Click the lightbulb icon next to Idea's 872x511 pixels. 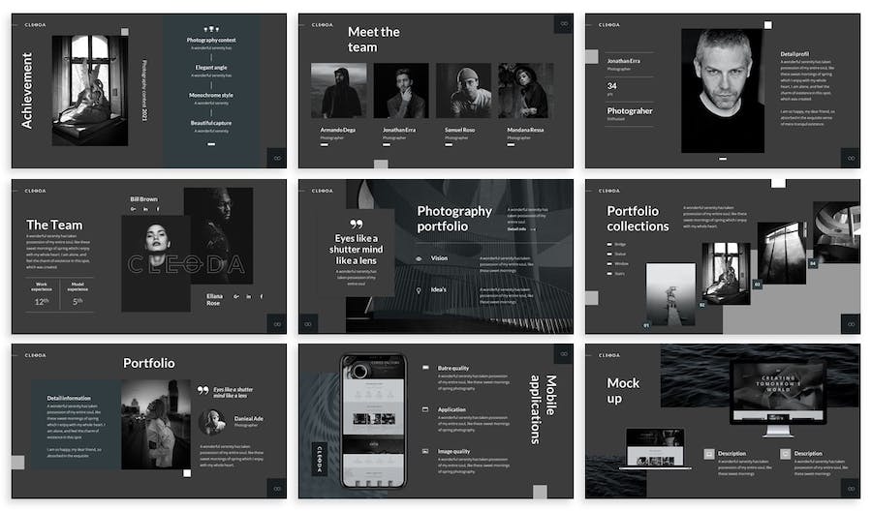[x=419, y=290]
